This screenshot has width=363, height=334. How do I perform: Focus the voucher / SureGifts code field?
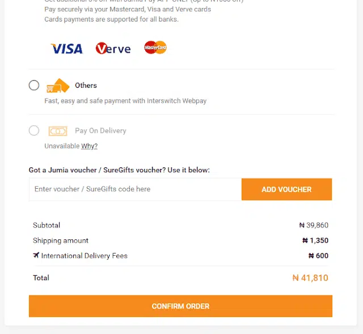point(135,189)
